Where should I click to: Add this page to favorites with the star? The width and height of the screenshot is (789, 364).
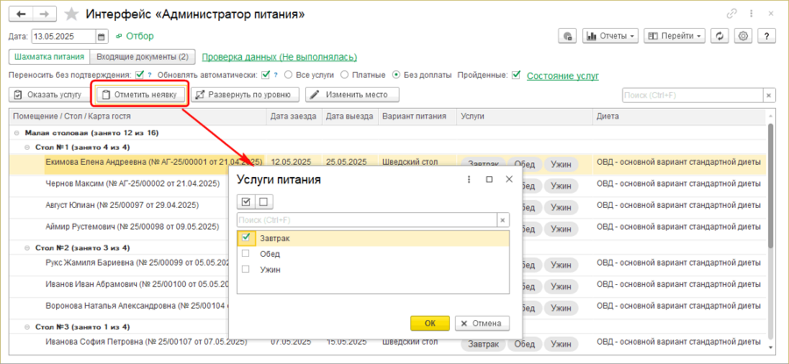click(72, 14)
